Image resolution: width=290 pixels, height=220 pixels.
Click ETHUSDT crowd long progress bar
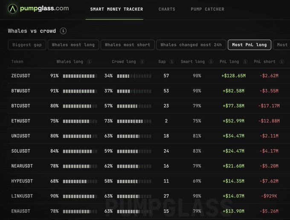coord(134,121)
